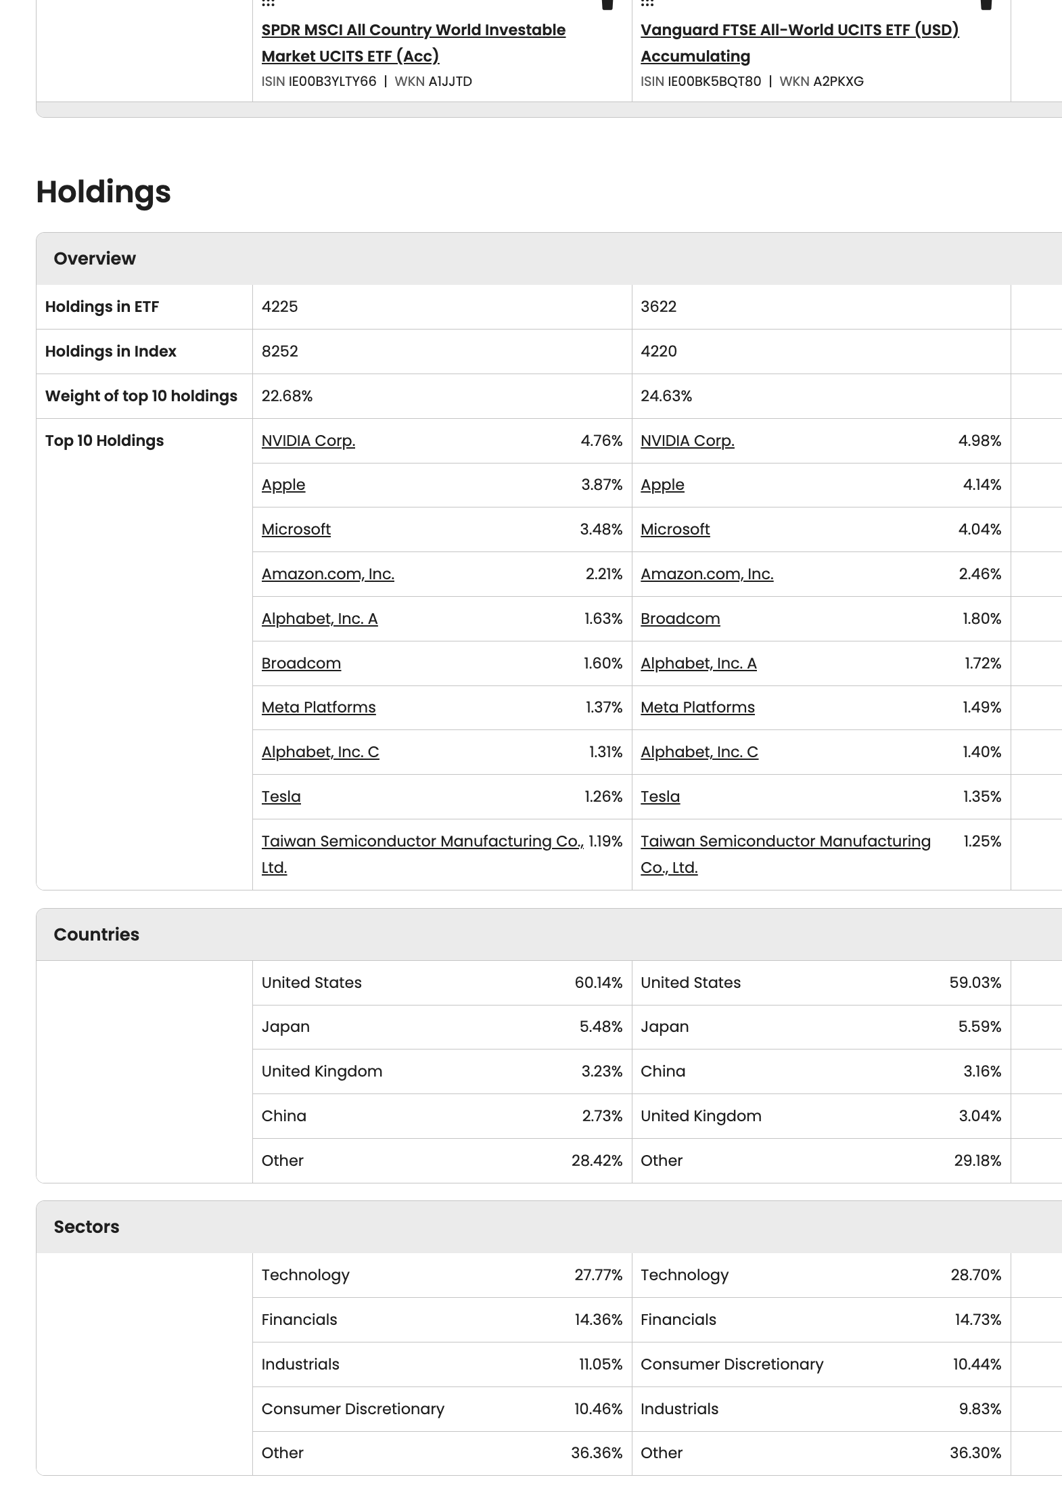The height and width of the screenshot is (1490, 1062).
Task: Open Alphabet, Inc. A with 1.63% weight
Action: (319, 618)
